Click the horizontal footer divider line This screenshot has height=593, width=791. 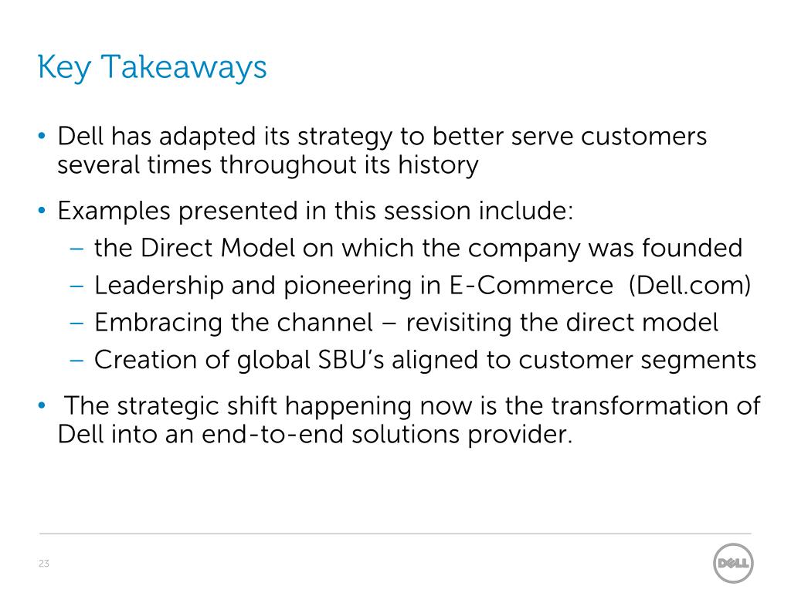coord(395,533)
